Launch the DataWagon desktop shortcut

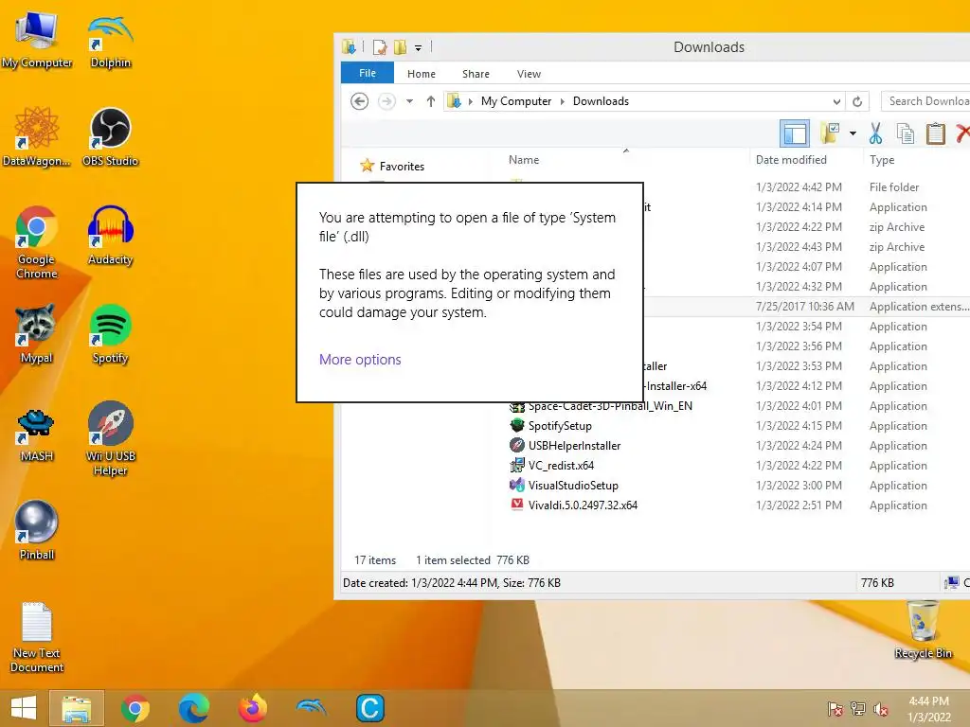37,137
